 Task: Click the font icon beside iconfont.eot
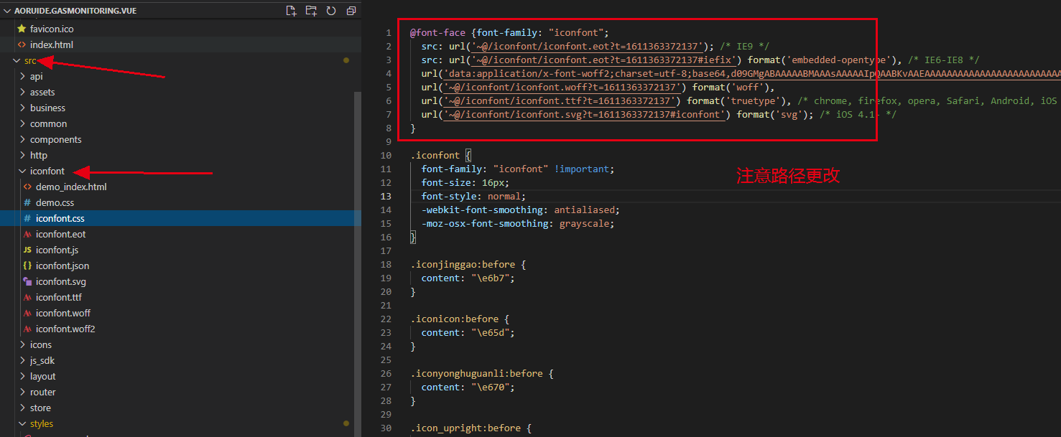pyautogui.click(x=27, y=234)
